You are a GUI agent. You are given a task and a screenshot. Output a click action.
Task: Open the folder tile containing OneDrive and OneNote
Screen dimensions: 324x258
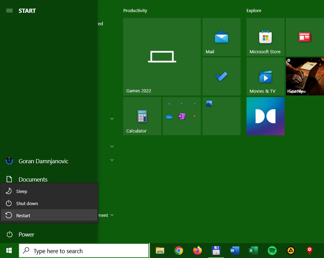(182, 116)
